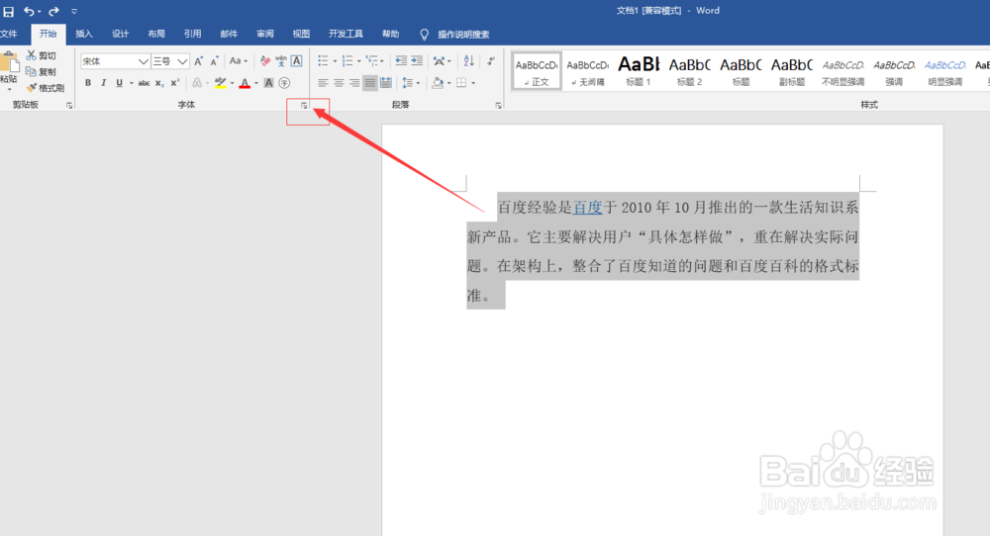
Task: Apply the 标题 1 heading style
Action: point(639,70)
